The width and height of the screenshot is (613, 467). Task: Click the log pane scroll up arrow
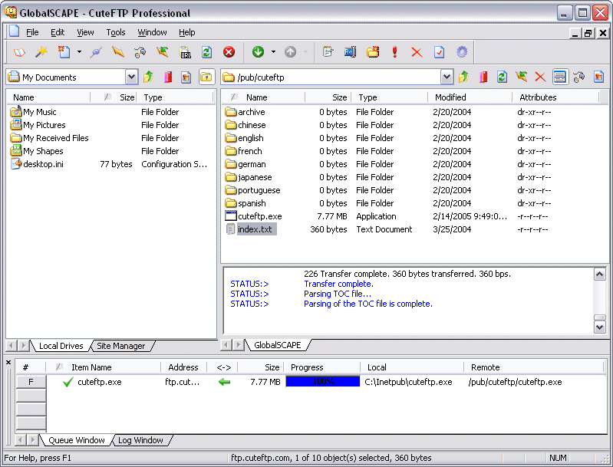(x=600, y=275)
